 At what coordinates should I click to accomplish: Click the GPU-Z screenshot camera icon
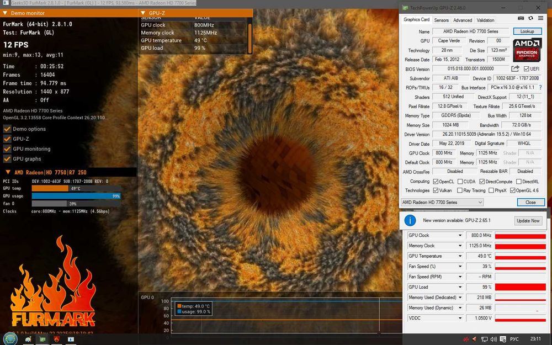[521, 18]
